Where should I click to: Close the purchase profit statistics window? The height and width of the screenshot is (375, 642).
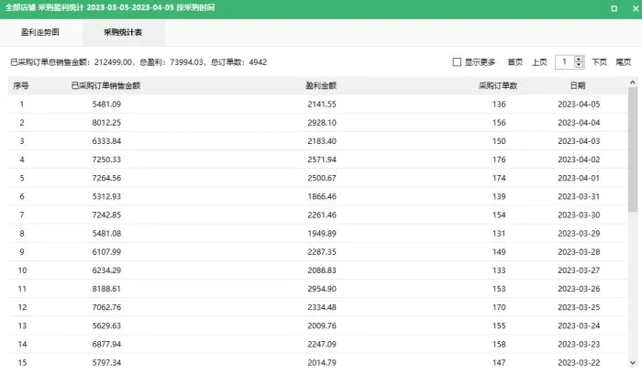tap(636, 8)
